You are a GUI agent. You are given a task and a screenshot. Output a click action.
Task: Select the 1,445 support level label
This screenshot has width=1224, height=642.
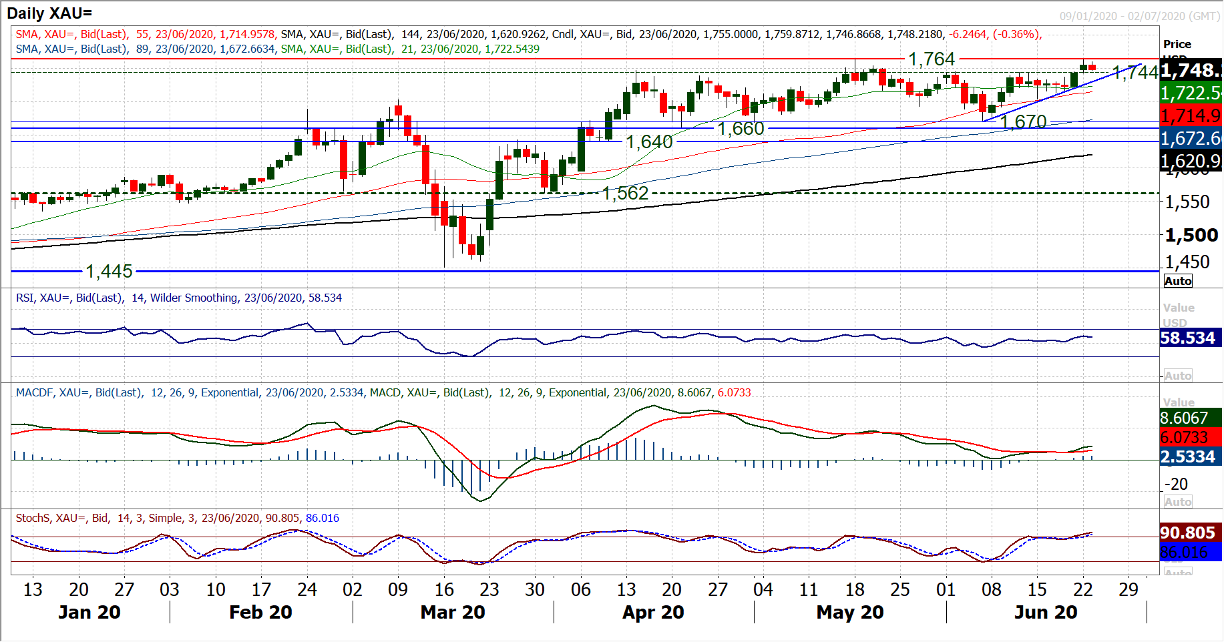point(109,272)
